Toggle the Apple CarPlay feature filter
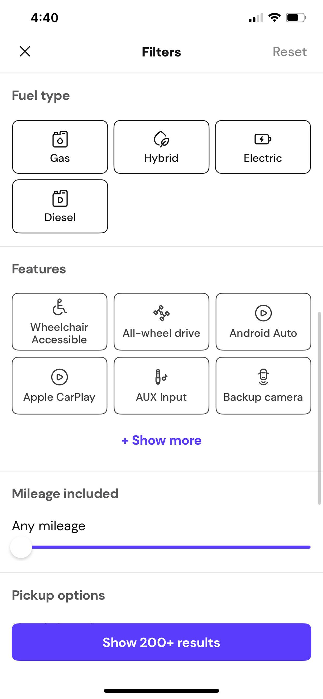This screenshot has height=699, width=323. pos(59,386)
